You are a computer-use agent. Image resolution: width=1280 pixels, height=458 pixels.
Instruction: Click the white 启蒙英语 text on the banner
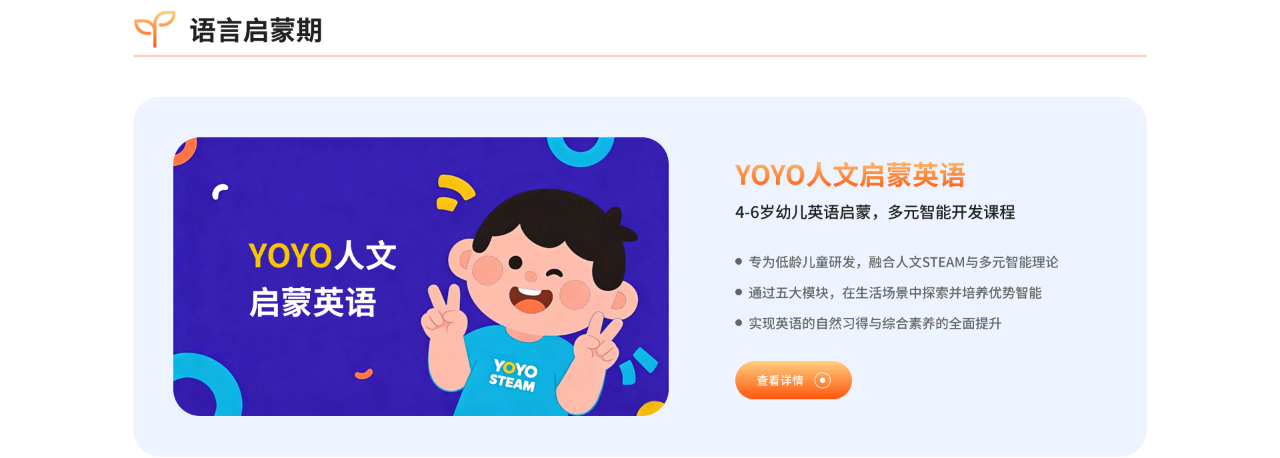[x=313, y=303]
